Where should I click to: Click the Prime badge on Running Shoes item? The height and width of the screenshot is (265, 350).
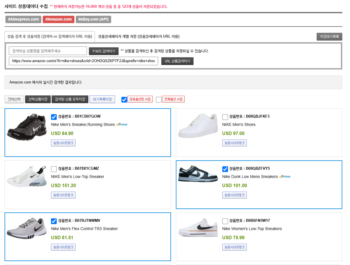122,124
